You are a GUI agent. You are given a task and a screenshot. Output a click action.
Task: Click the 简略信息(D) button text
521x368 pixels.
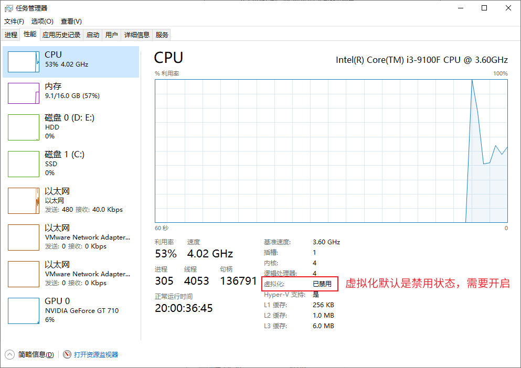[36, 355]
